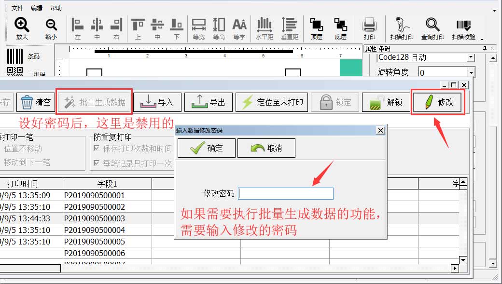This screenshot has height=284, width=502.
Task: Apply 等宽 equal width tool
Action: [x=199, y=28]
